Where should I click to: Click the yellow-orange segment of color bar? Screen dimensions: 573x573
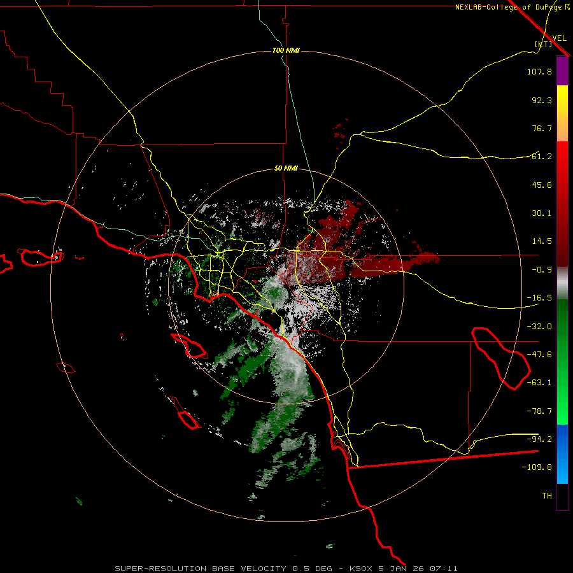point(562,113)
